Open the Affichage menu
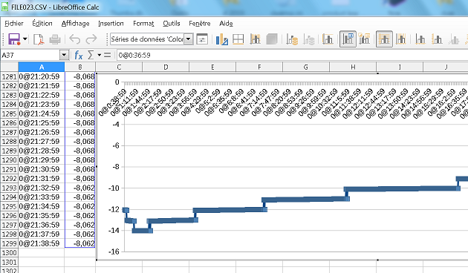 pyautogui.click(x=75, y=23)
